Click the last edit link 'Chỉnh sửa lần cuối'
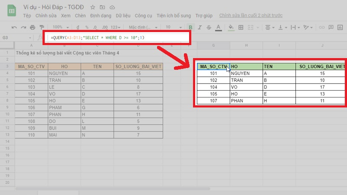 (x=251, y=16)
